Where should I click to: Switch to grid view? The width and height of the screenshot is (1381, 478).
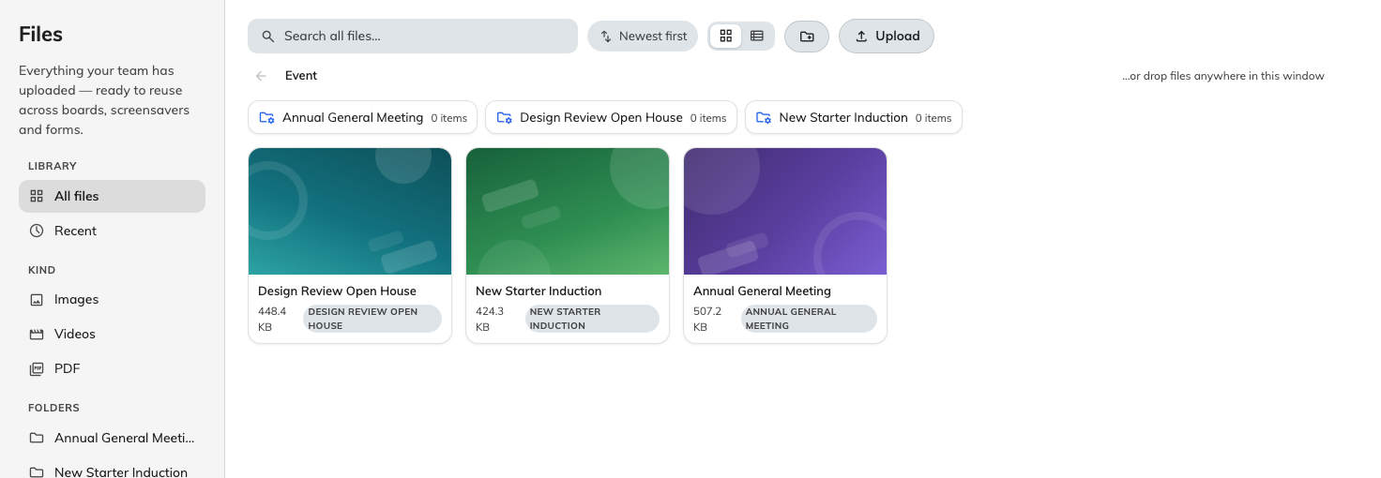point(725,37)
